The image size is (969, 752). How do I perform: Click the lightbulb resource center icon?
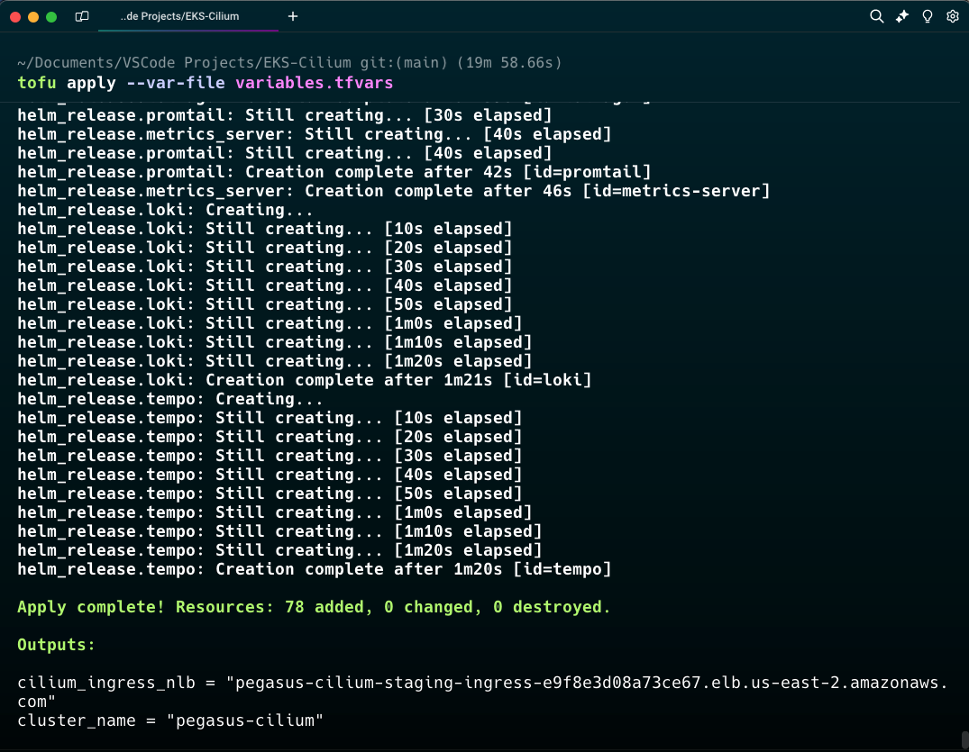927,16
